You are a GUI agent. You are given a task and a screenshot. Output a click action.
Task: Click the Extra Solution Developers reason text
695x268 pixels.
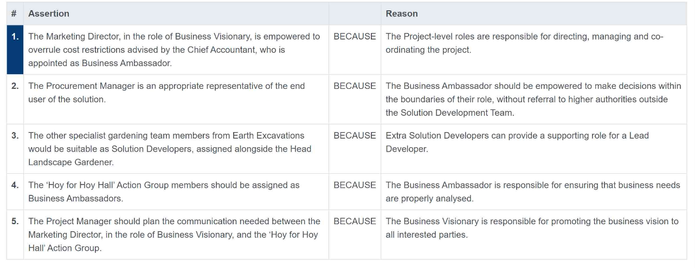point(517,142)
